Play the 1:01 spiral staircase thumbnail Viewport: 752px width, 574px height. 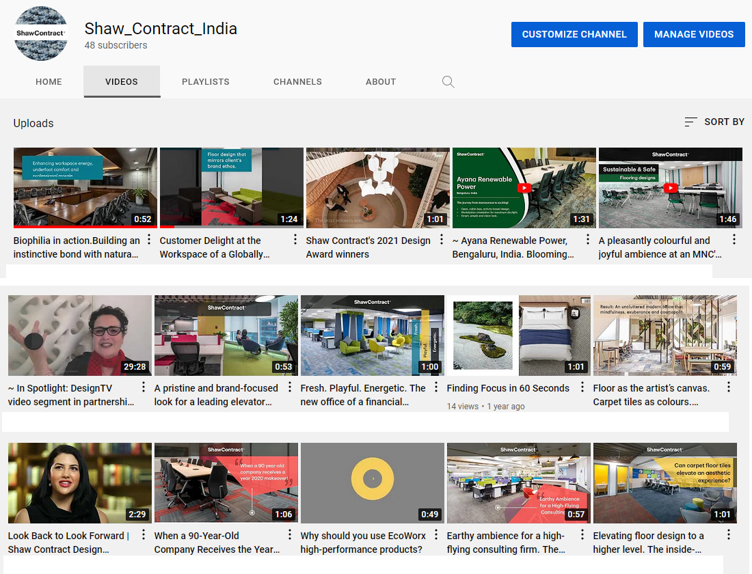point(378,187)
